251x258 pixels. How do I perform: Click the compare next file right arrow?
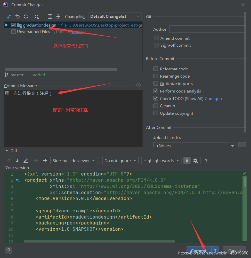(45, 160)
